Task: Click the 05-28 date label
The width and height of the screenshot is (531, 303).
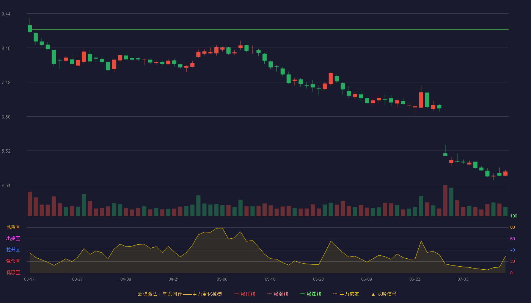Action: click(x=318, y=279)
